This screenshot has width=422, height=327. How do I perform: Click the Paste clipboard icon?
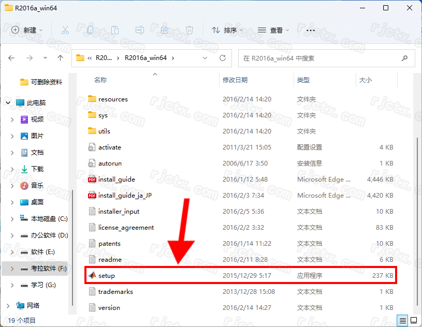pyautogui.click(x=115, y=30)
